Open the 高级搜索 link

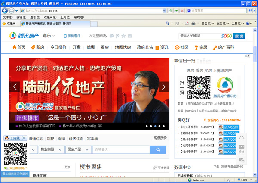[160, 138]
